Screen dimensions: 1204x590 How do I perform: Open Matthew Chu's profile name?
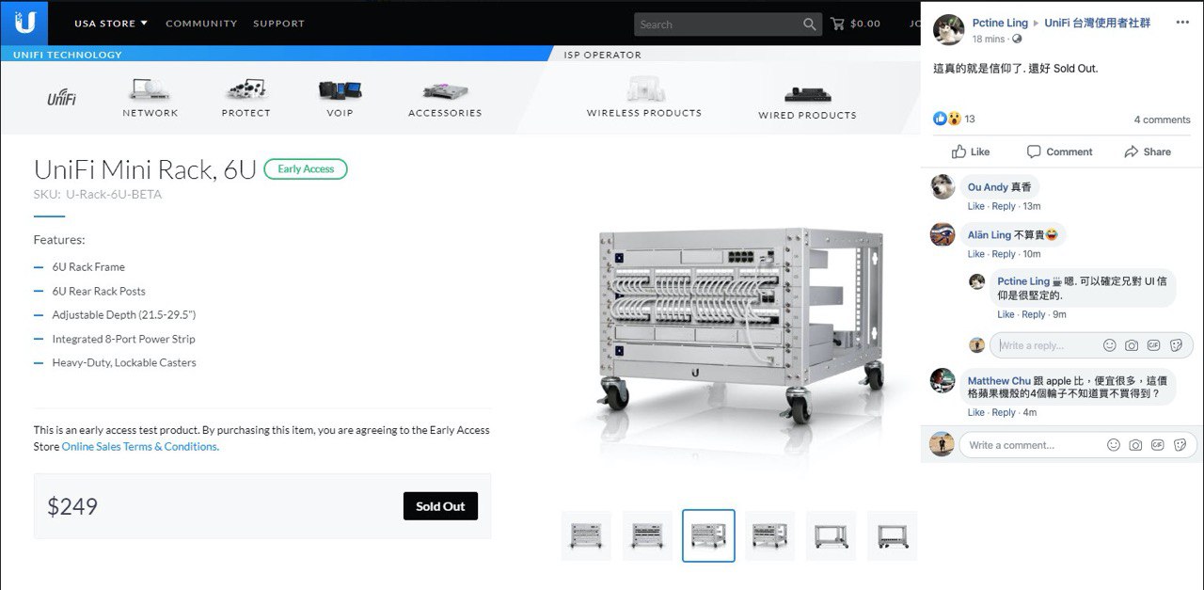point(999,381)
